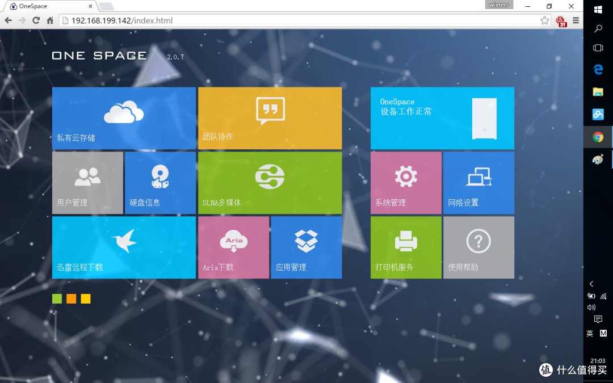Reload the page with refresh icon
Viewport: 613px width, 383px height.
click(x=36, y=20)
